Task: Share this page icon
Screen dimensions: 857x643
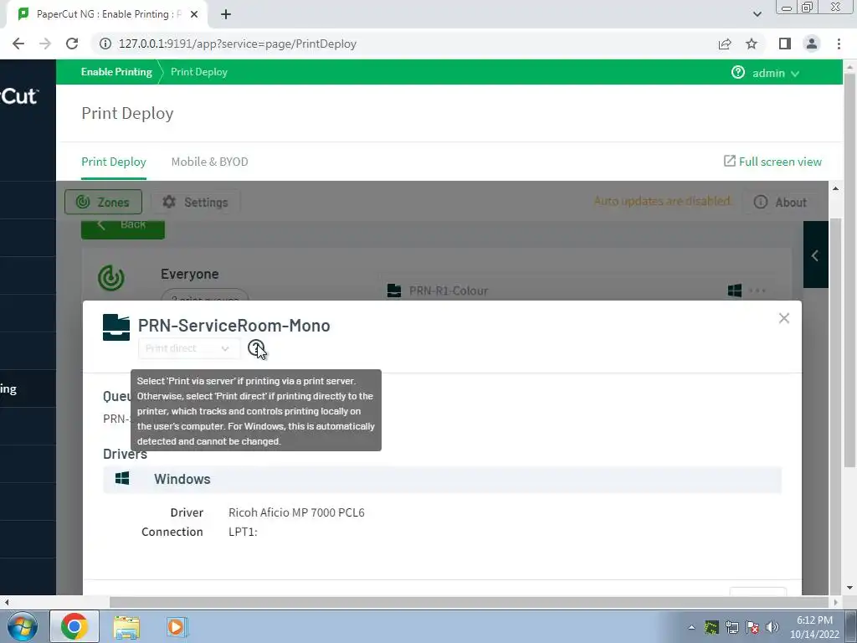Action: click(x=725, y=44)
